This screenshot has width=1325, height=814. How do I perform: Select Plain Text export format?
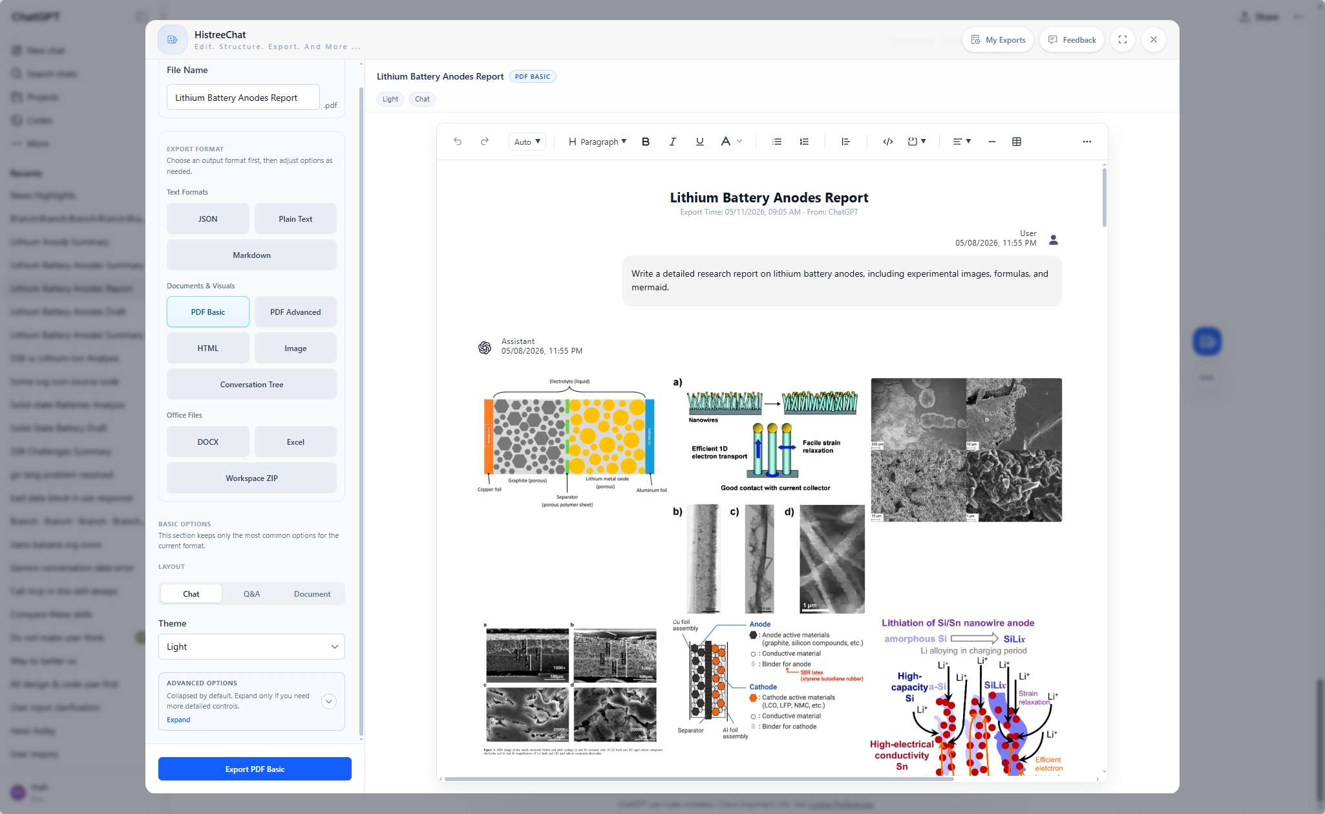pos(295,219)
